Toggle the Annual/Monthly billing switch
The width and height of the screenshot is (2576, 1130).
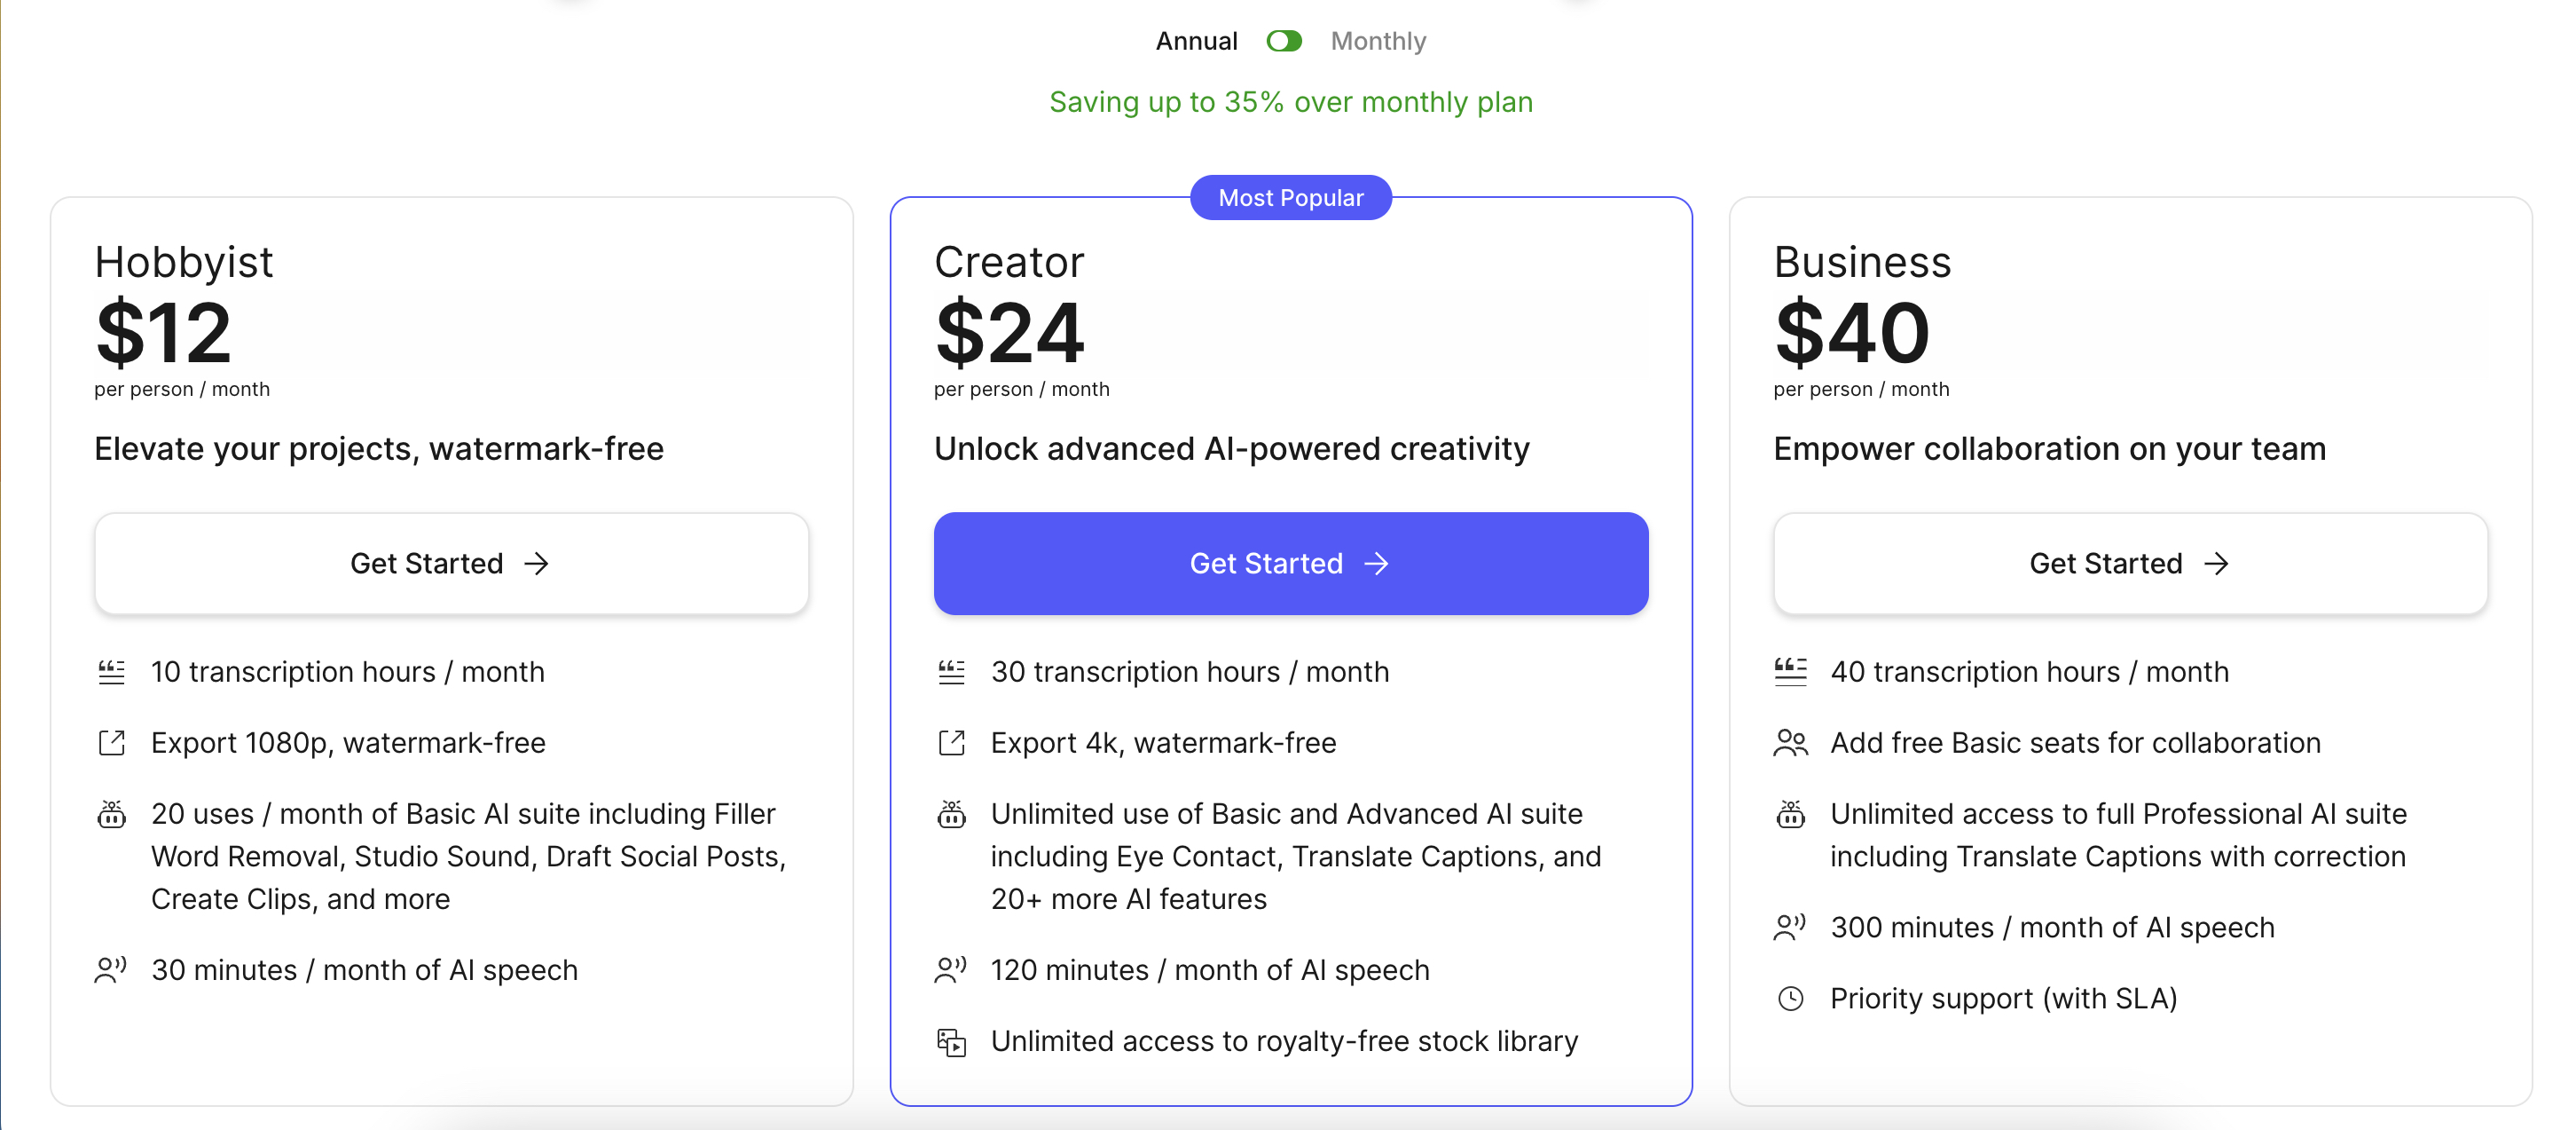pyautogui.click(x=1283, y=41)
